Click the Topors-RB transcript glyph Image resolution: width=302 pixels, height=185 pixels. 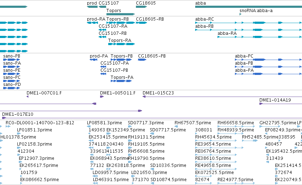coord(121,23)
